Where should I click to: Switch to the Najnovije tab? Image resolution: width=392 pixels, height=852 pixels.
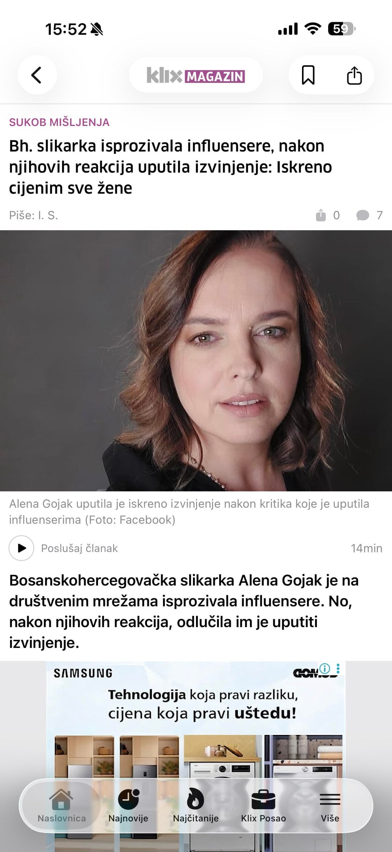coord(128,805)
